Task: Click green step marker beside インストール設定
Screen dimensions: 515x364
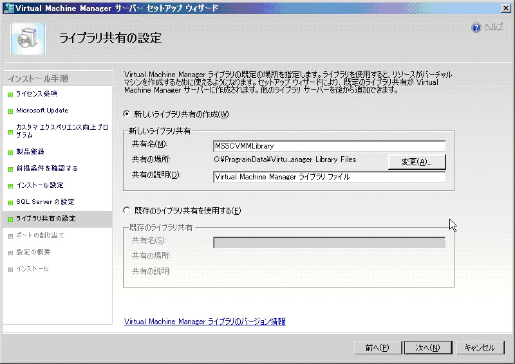Action: pyautogui.click(x=10, y=186)
